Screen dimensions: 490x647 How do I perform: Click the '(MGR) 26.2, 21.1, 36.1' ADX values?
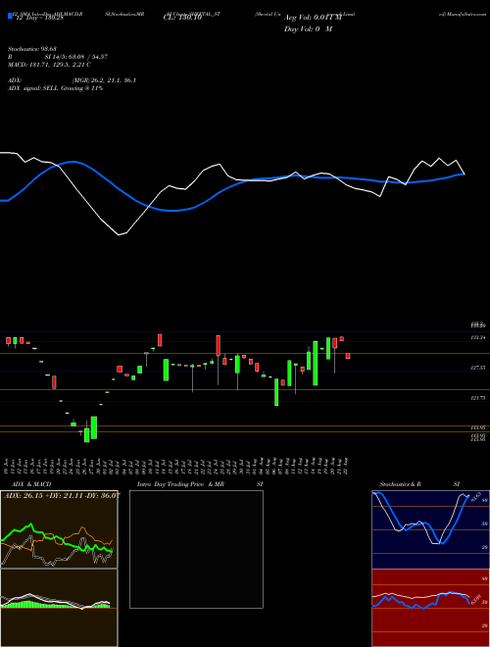[x=104, y=80]
